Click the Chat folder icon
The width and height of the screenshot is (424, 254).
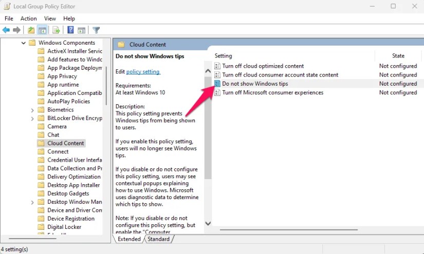(x=41, y=134)
